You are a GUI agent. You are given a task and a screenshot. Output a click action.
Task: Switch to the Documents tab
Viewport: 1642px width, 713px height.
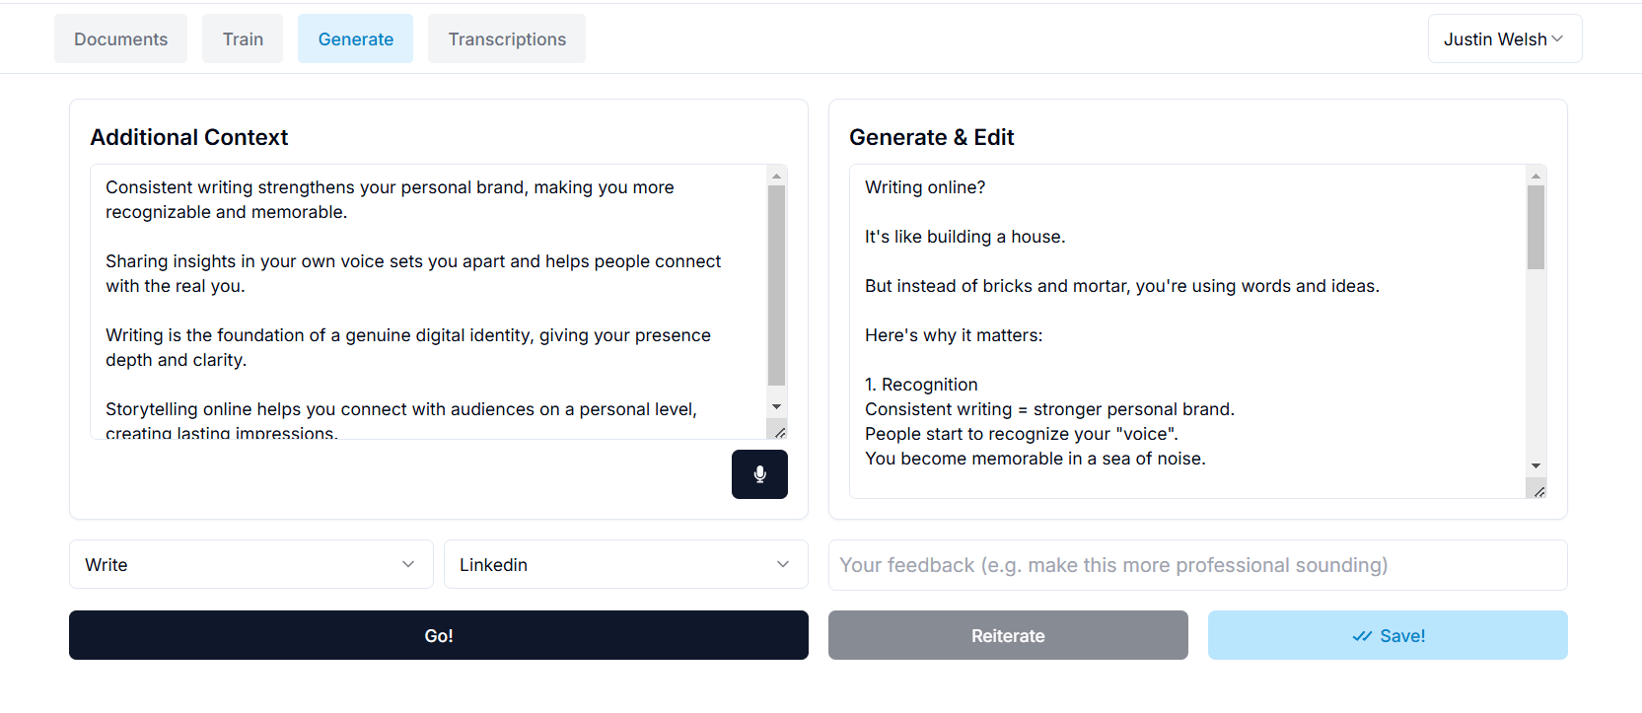point(120,37)
